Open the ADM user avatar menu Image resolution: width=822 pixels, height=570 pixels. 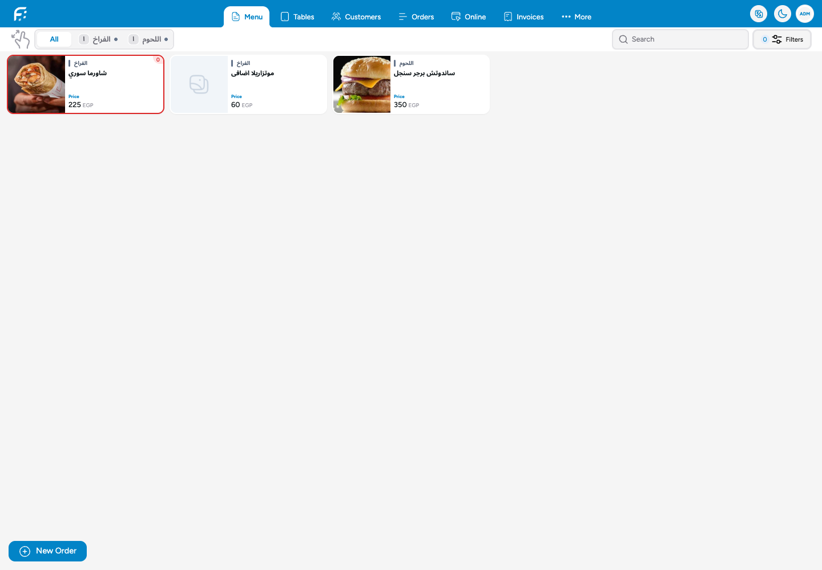point(805,14)
